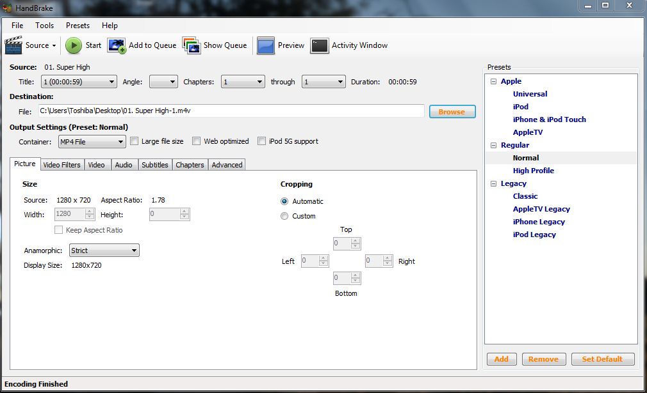Select Custom cropping radio button
The image size is (647, 393).
[x=284, y=216]
